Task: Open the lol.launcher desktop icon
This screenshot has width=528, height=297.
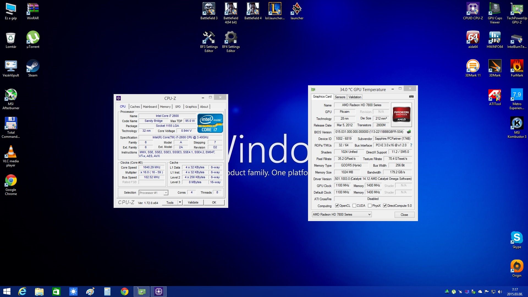Action: point(275,11)
